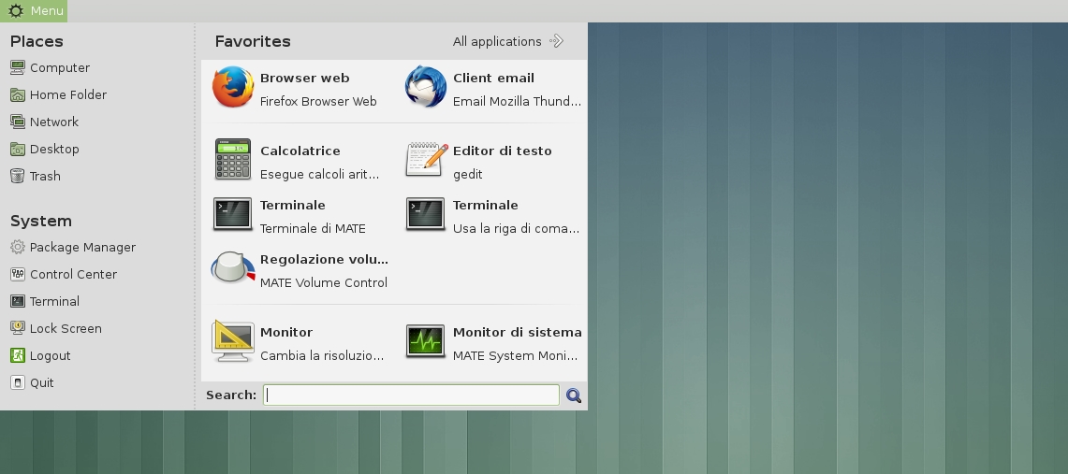This screenshot has height=474, width=1068.
Task: Select the Home Folder label
Action: 68,94
